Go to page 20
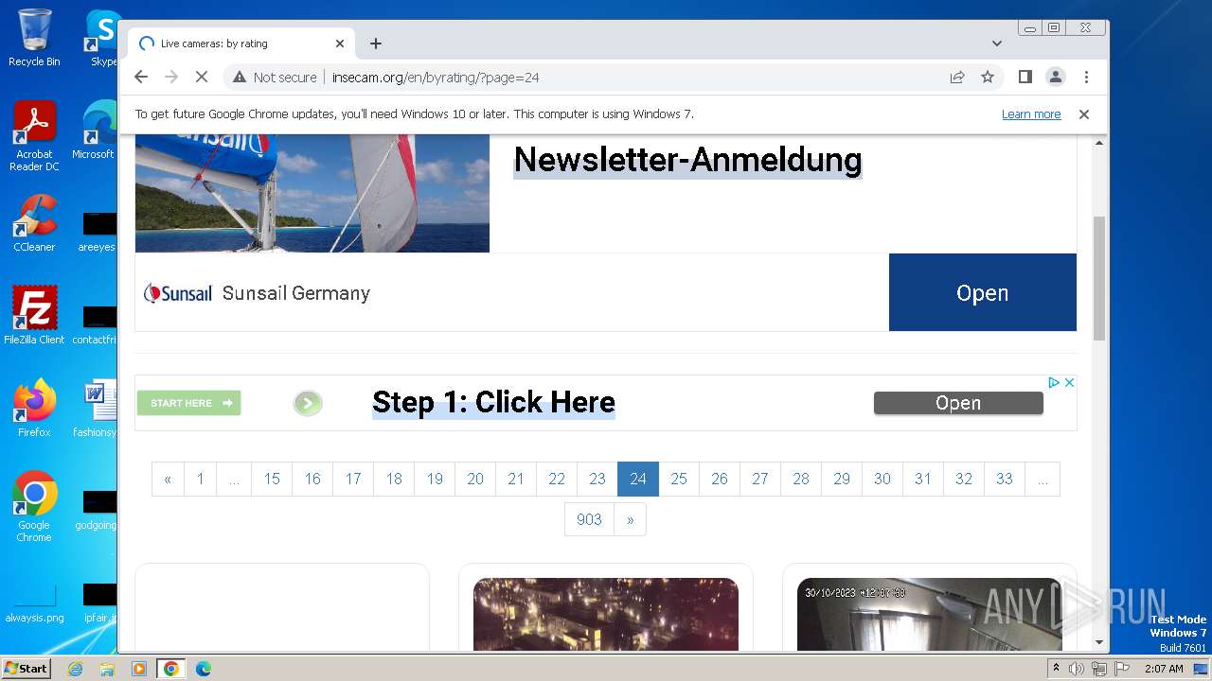Viewport: 1212px width, 681px height. (475, 479)
